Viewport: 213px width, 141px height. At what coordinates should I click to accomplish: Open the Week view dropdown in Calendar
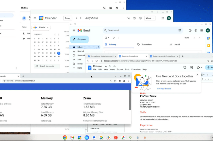point(150,18)
